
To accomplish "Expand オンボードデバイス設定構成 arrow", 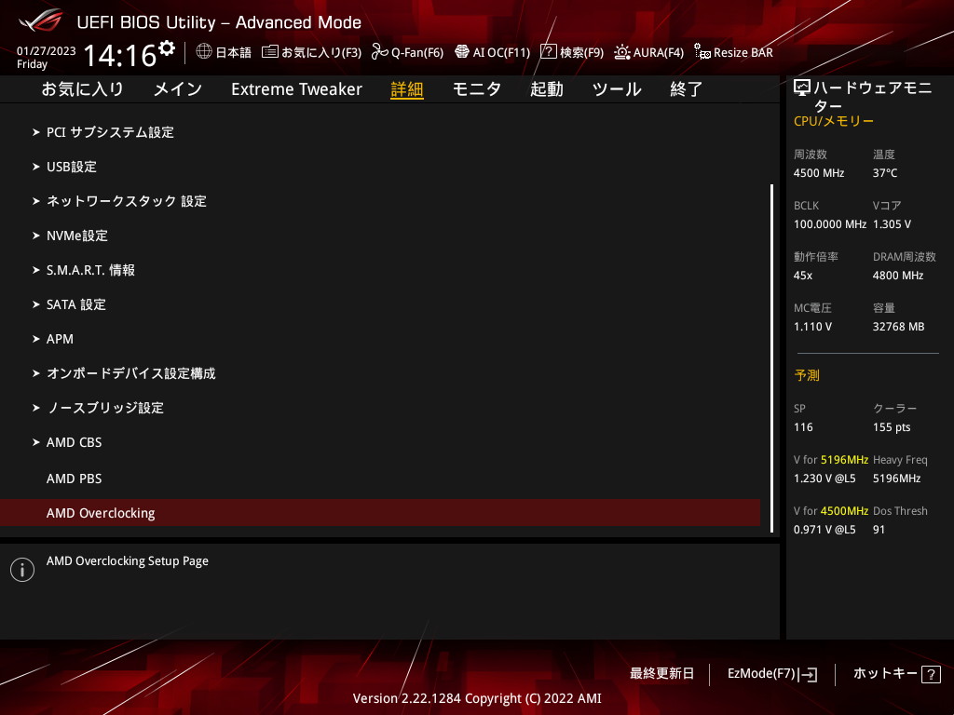I will (36, 373).
